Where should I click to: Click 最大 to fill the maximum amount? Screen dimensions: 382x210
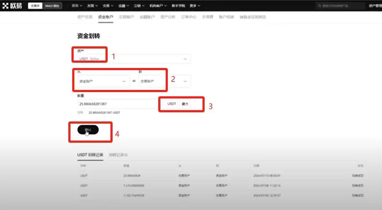coord(185,104)
